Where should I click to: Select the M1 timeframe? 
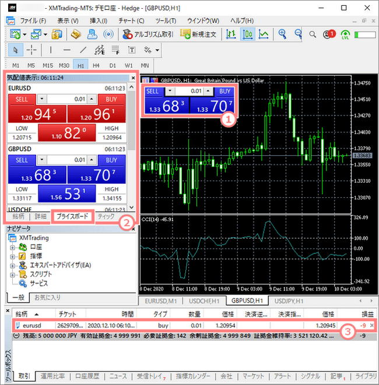point(16,65)
